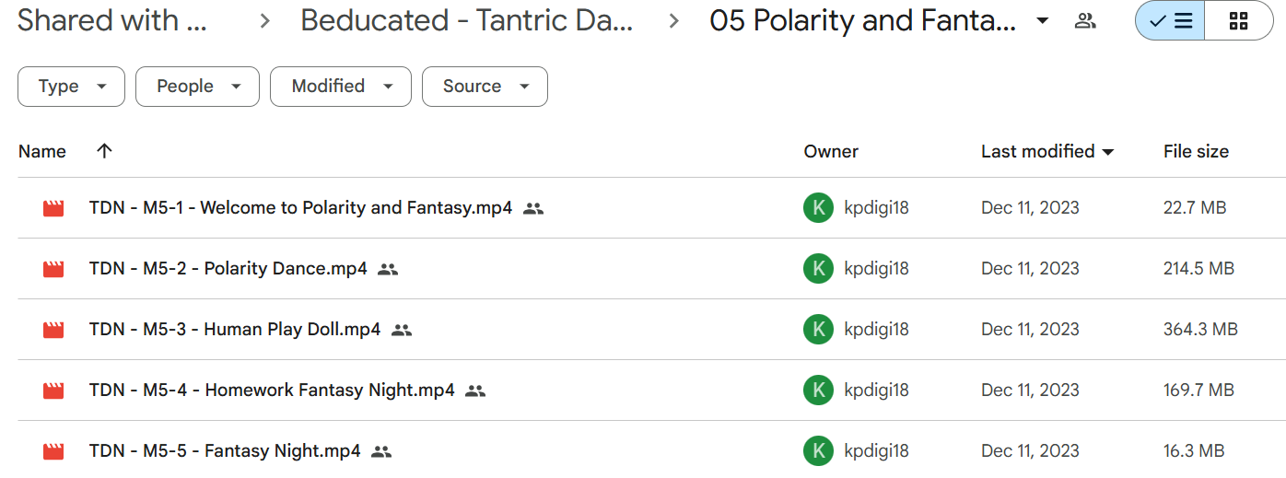Open the Source filter dropdown
Viewport: 1286px width, 478px height.
coord(485,87)
